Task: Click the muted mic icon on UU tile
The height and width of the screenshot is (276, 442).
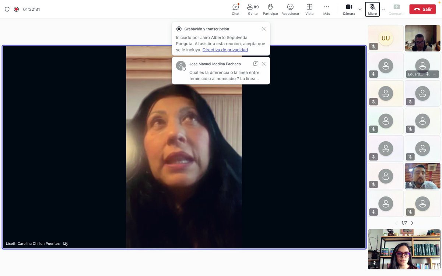Action: (373, 46)
